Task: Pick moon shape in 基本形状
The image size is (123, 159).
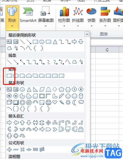Action: (x=74, y=103)
